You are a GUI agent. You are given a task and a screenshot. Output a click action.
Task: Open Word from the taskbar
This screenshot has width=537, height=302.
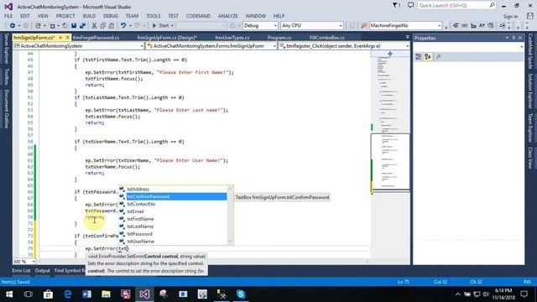(x=86, y=294)
